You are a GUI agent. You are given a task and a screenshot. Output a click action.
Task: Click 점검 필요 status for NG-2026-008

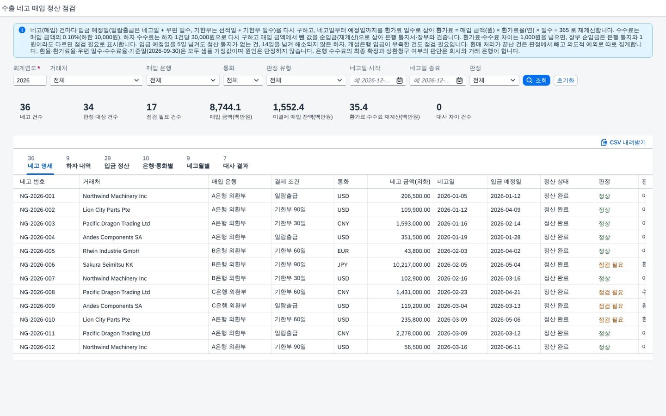(x=610, y=293)
